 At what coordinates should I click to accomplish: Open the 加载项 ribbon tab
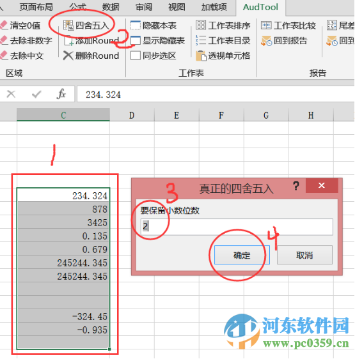[214, 7]
